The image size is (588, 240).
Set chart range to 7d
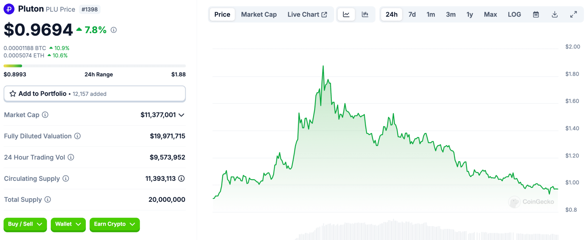pyautogui.click(x=412, y=14)
